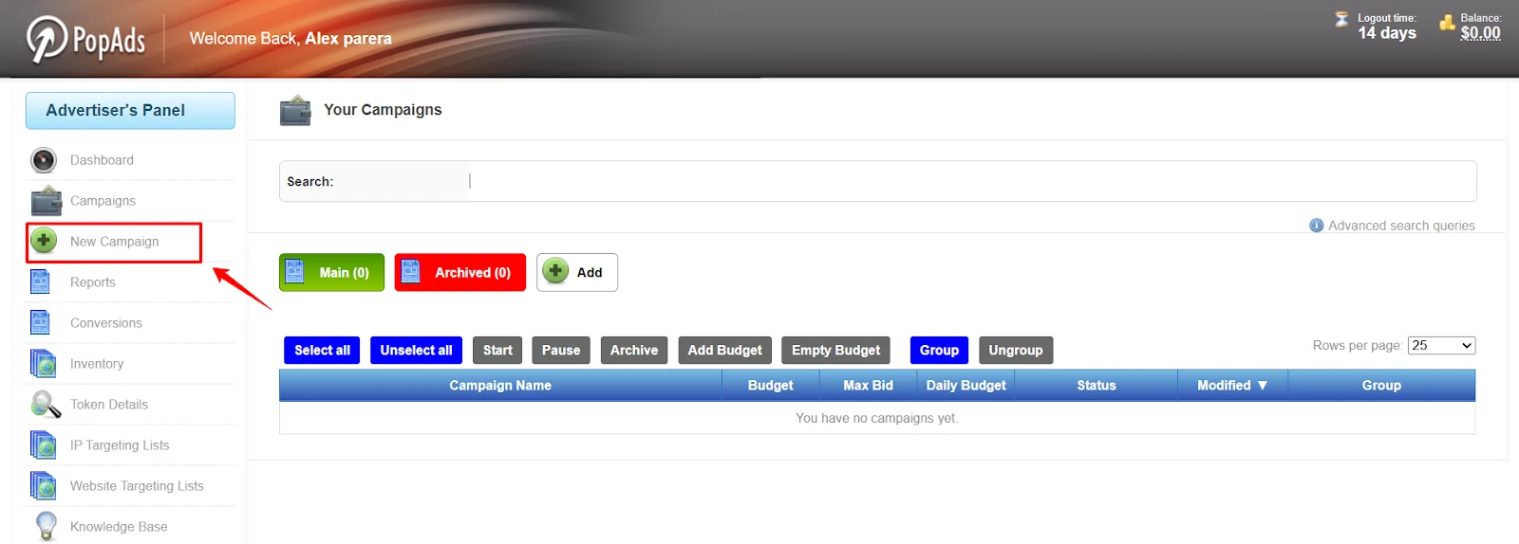Click the blue info icon near Advanced search
This screenshot has height=544, width=1519.
tap(1316, 226)
